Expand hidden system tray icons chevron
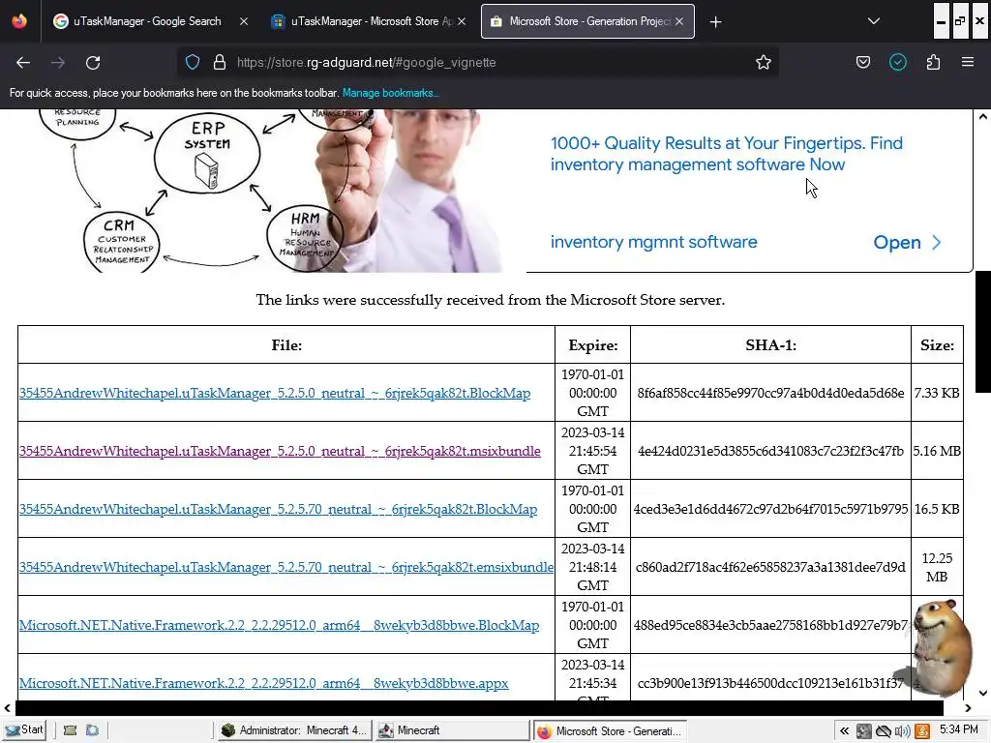The image size is (991, 743). point(844,731)
